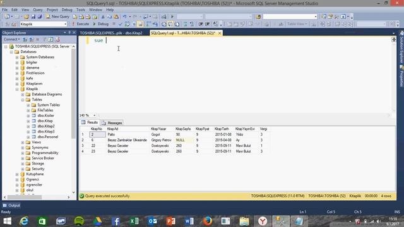Open Properties side tab on right edge
The image size is (404, 227).
coord(401,76)
